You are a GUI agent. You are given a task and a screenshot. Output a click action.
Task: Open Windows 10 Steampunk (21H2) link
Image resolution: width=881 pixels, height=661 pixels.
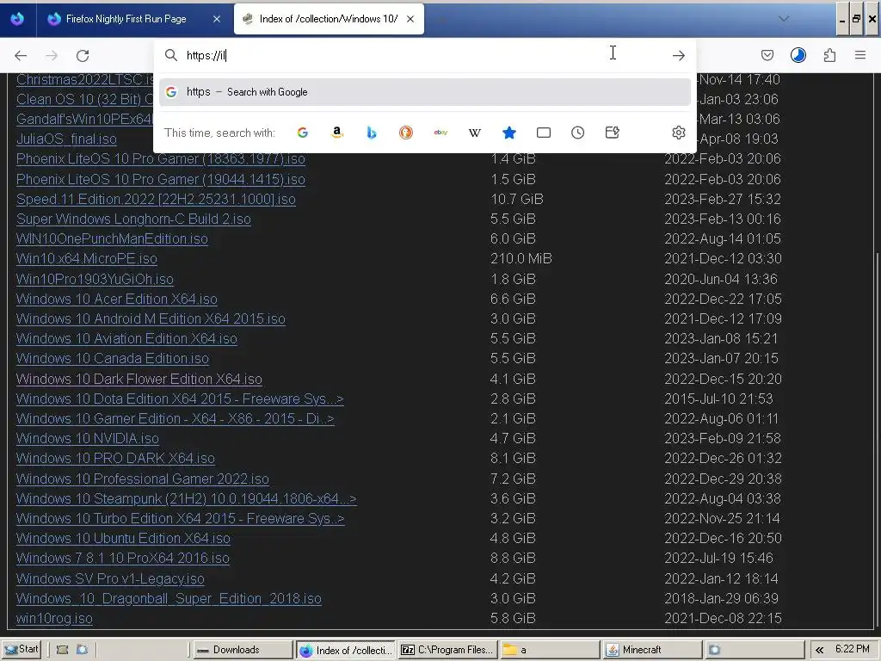pyautogui.click(x=187, y=499)
